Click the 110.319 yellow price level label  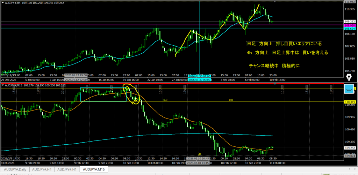point(350,101)
